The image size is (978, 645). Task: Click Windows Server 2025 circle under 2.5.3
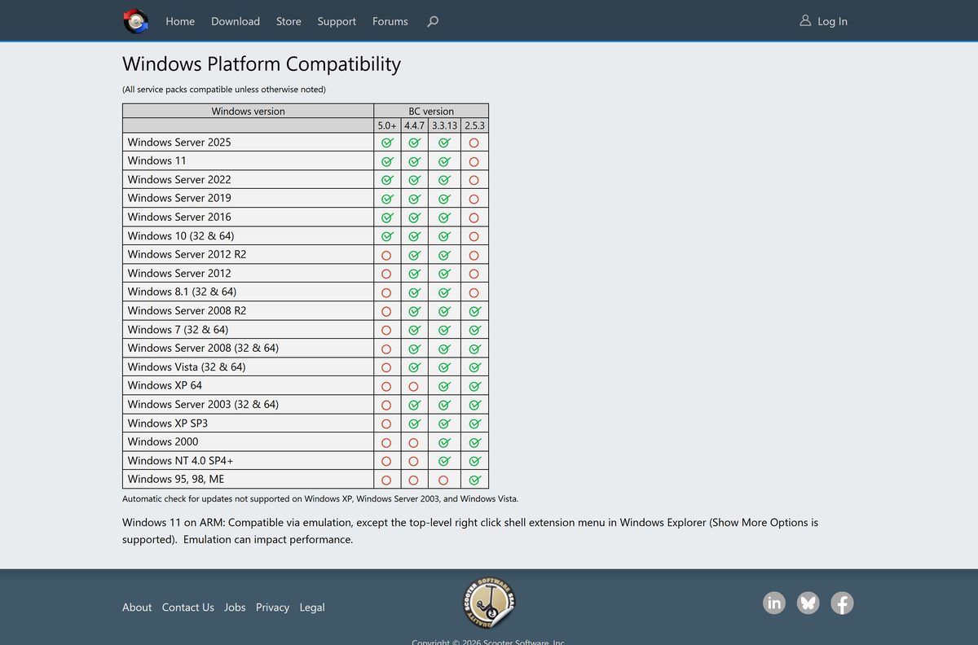click(x=474, y=143)
